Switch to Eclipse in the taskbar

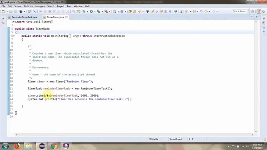click(x=42, y=146)
